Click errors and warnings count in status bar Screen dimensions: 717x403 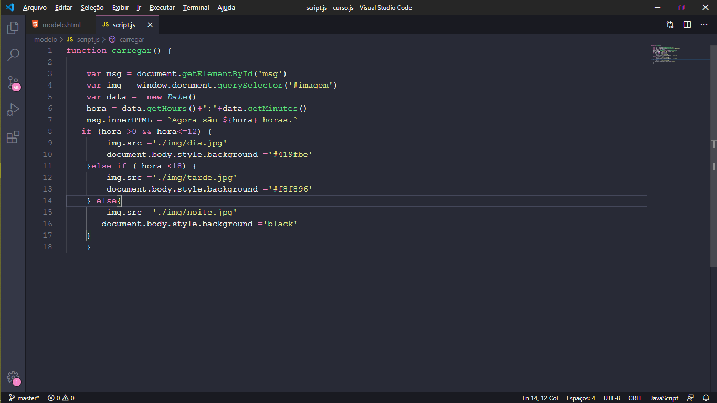point(61,398)
